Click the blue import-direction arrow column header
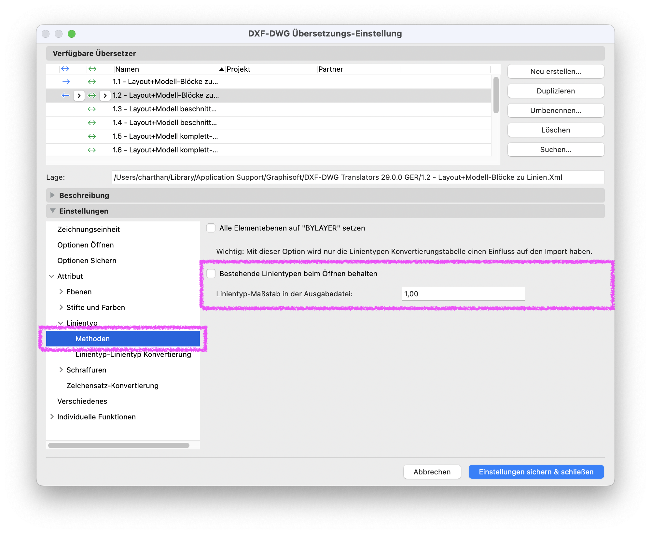651x534 pixels. [65, 69]
